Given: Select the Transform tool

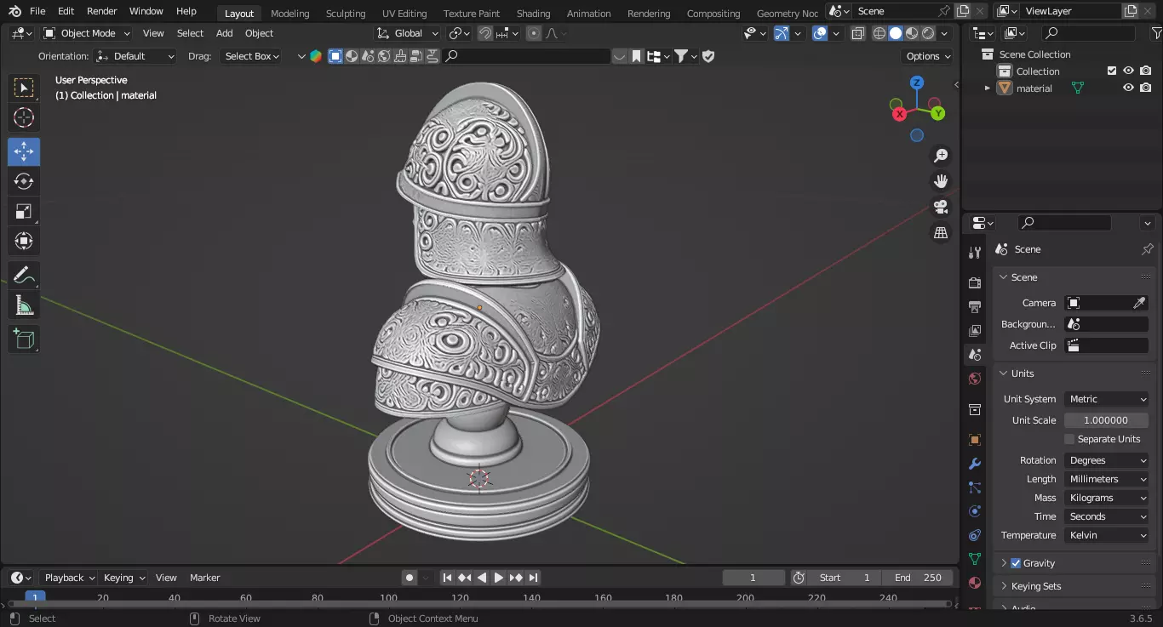Looking at the screenshot, I should (24, 241).
